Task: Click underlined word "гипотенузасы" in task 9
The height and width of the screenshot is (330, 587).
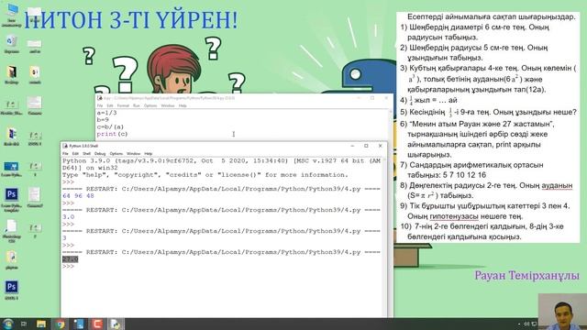Action: (x=454, y=216)
